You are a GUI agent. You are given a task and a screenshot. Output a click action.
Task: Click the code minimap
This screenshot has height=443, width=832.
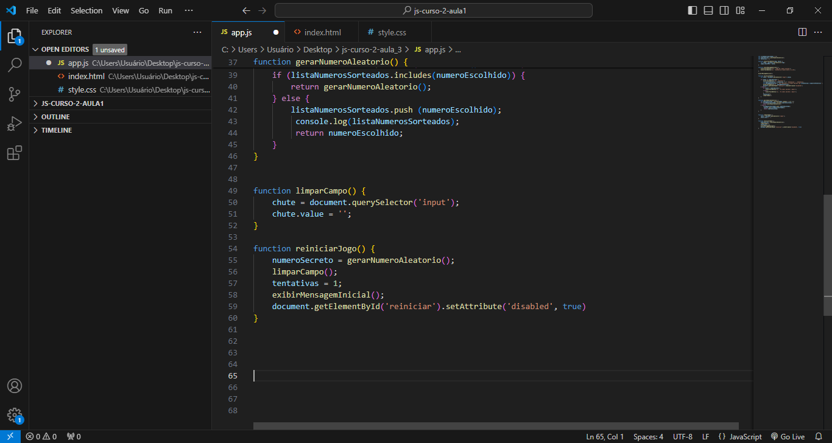tap(788, 93)
